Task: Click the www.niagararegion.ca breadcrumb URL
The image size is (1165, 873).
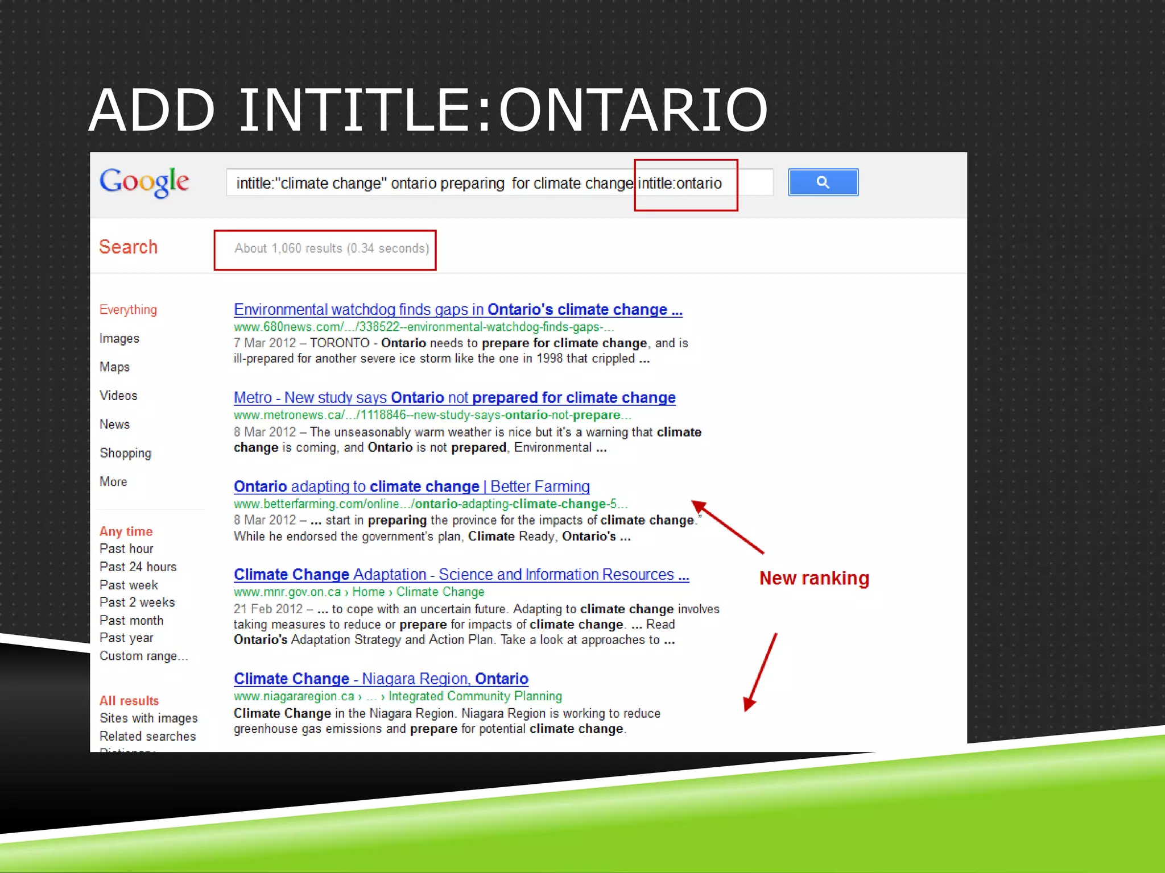Action: pyautogui.click(x=398, y=696)
